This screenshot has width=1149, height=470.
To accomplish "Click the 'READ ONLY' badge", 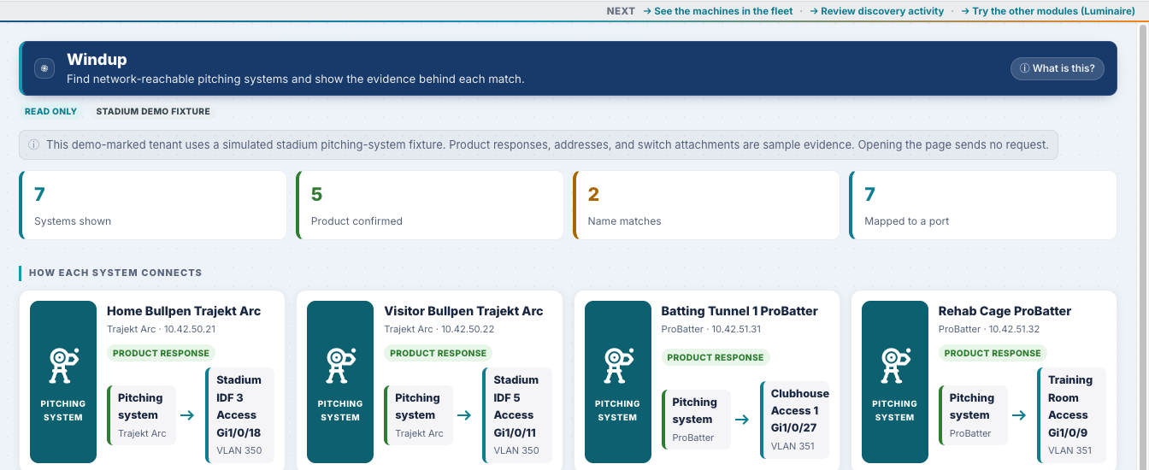I will 50,111.
